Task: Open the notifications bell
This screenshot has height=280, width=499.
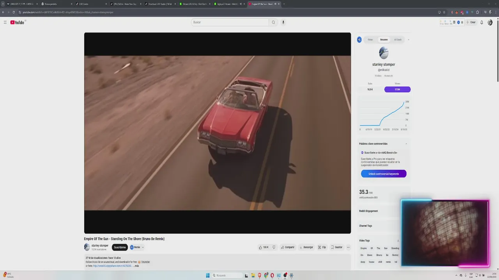Action: [x=481, y=22]
